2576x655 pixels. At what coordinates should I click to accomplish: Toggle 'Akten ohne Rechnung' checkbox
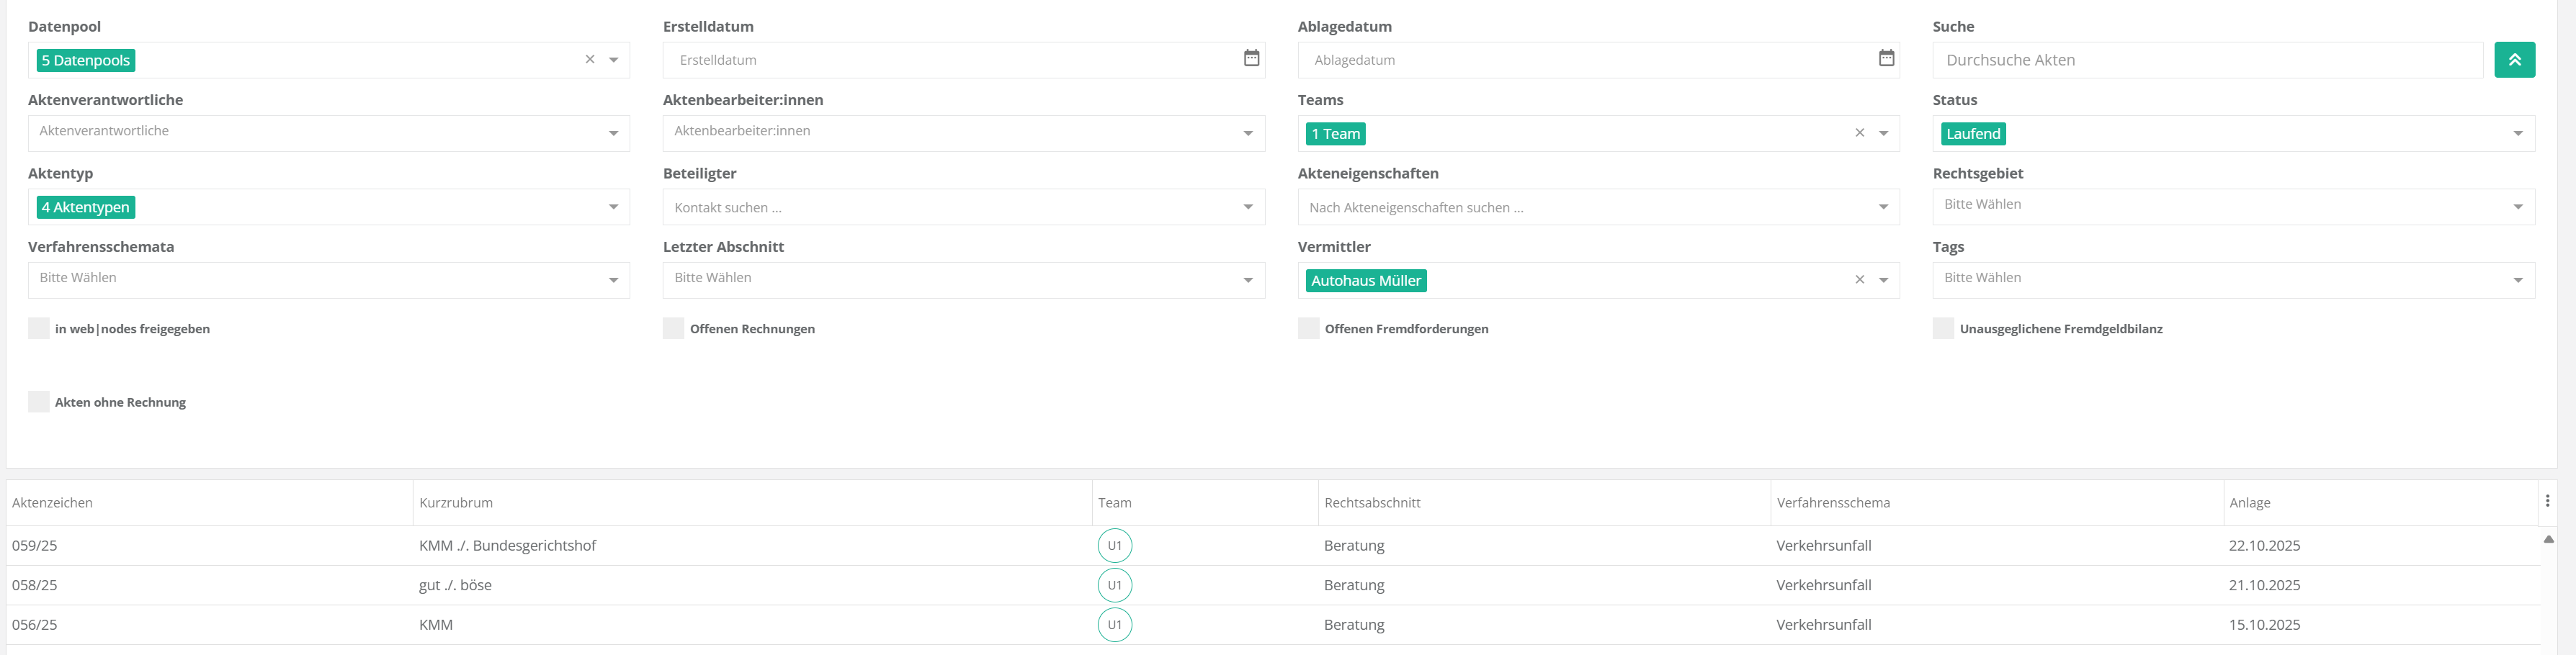[x=39, y=402]
